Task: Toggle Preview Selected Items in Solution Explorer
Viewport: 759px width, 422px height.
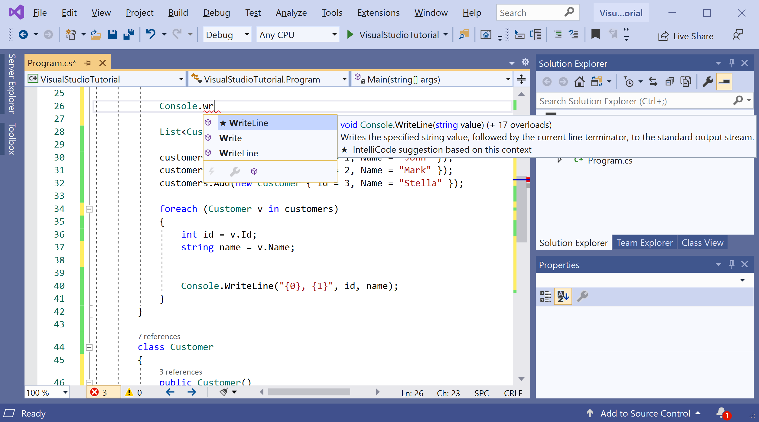Action: (x=724, y=82)
